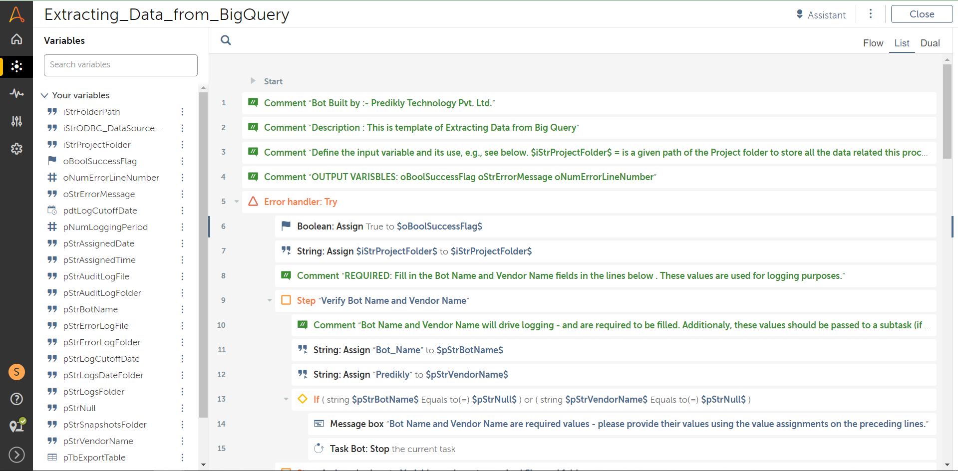This screenshot has width=958, height=471.
Task: Collapse the 'Your variables' section
Action: pyautogui.click(x=44, y=95)
